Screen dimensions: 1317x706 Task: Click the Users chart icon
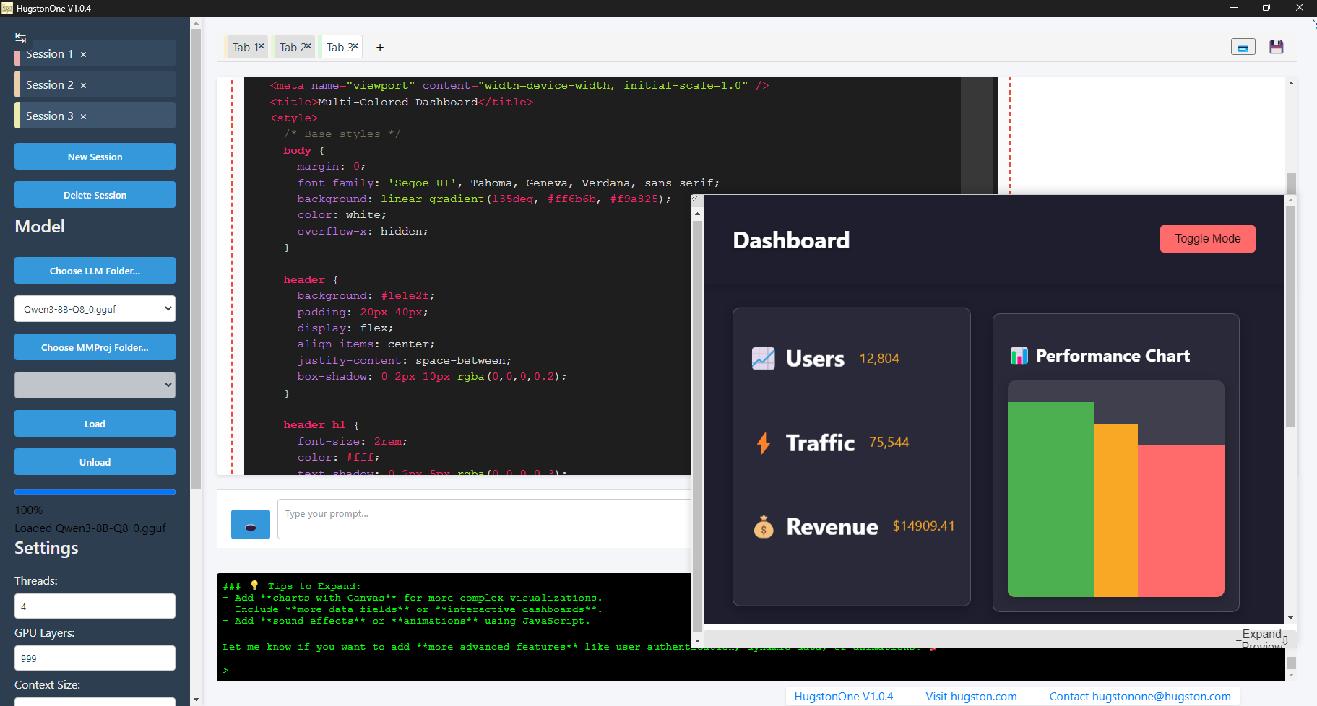(763, 358)
